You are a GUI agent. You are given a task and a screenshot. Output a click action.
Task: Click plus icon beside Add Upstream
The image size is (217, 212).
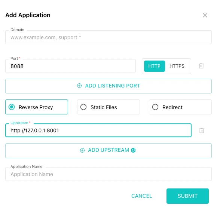tap(82, 150)
